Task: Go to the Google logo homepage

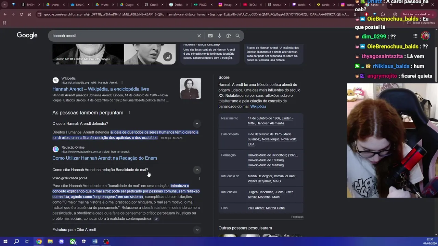Action: coord(27,36)
